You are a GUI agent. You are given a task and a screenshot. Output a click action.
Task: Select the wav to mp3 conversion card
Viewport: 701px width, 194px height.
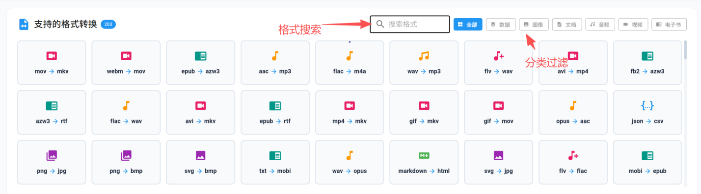click(x=424, y=63)
